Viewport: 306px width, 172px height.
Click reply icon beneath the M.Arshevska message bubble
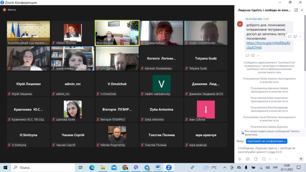247,55
